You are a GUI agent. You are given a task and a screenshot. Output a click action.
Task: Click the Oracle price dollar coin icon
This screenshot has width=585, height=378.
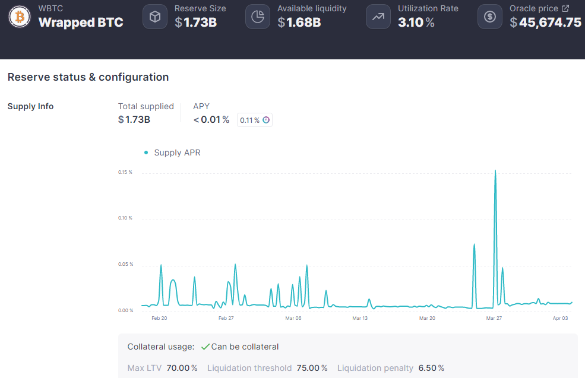click(x=490, y=17)
